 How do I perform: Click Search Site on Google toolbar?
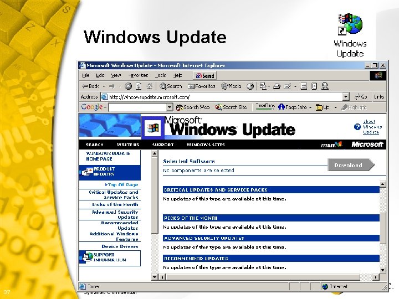click(x=231, y=107)
